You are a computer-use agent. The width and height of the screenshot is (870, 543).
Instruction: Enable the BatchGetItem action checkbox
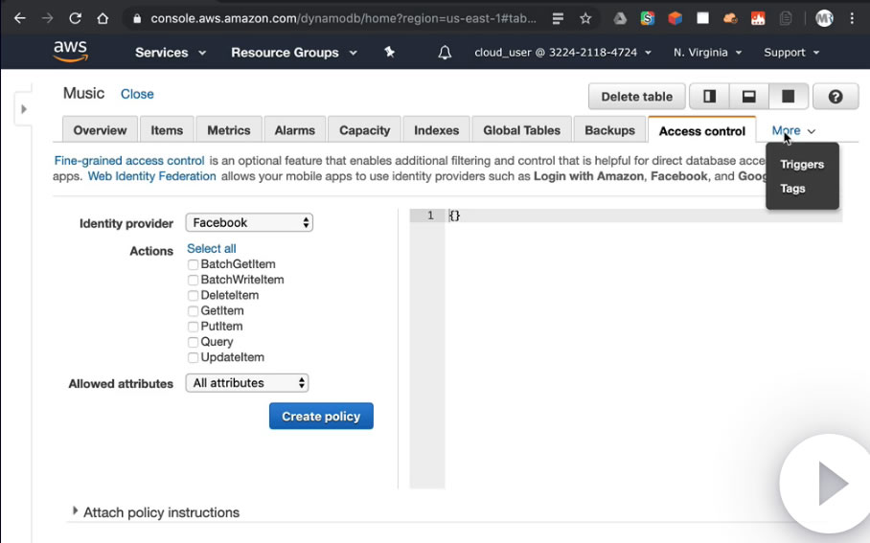[194, 264]
